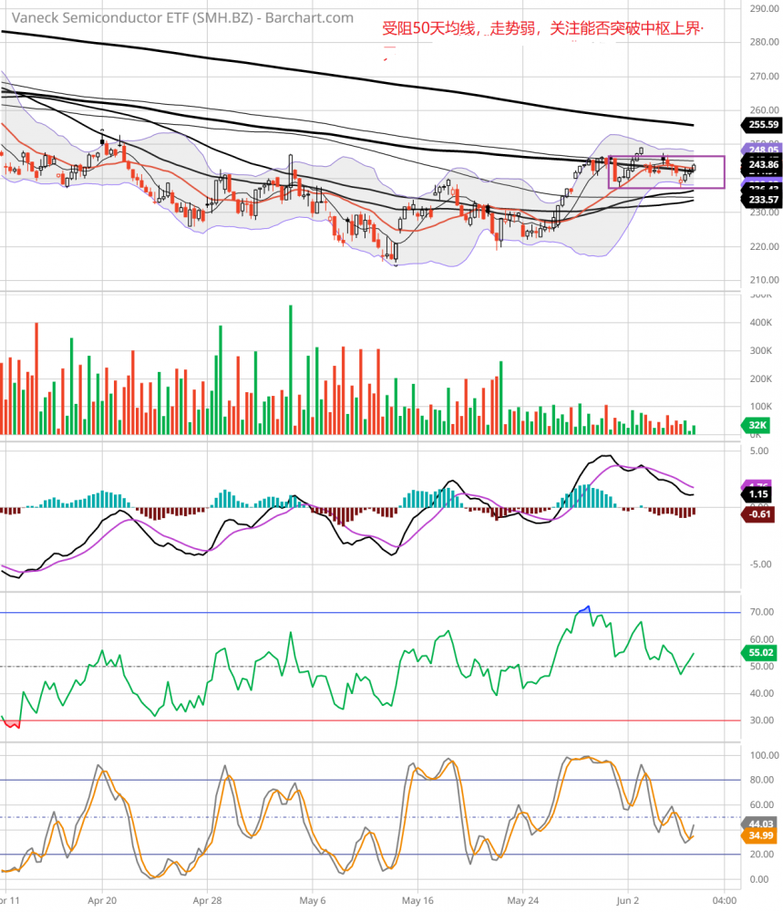Click the green 55.02 RSI label
783x912 pixels.
pyautogui.click(x=762, y=653)
